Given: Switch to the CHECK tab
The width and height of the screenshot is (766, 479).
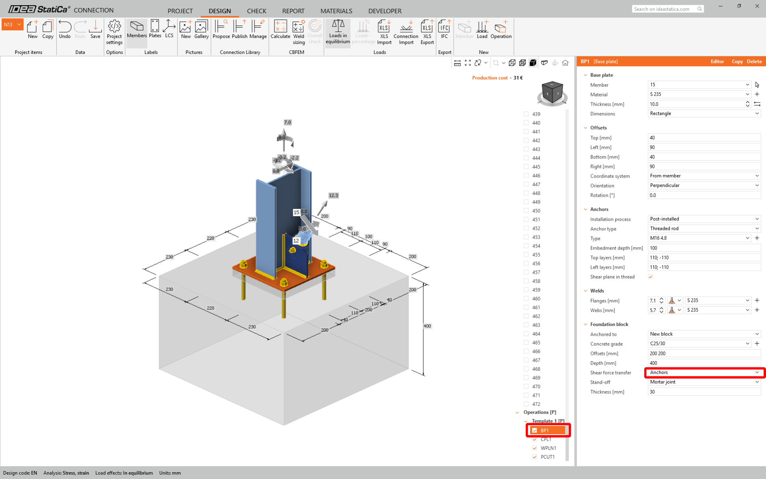Looking at the screenshot, I should [x=256, y=11].
